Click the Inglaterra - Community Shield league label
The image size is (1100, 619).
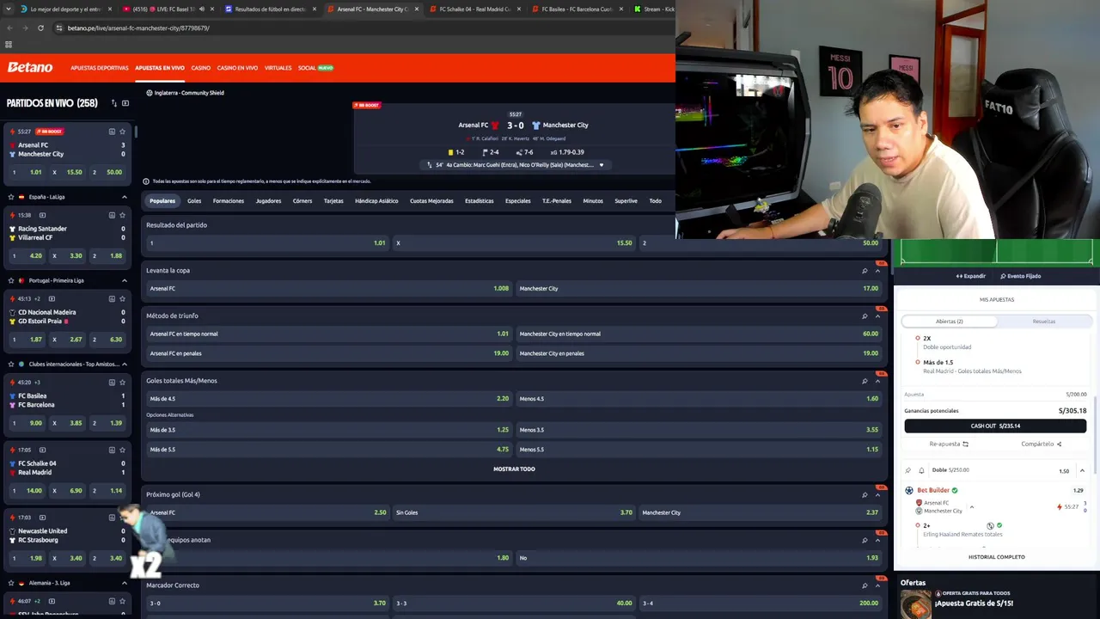[189, 93]
